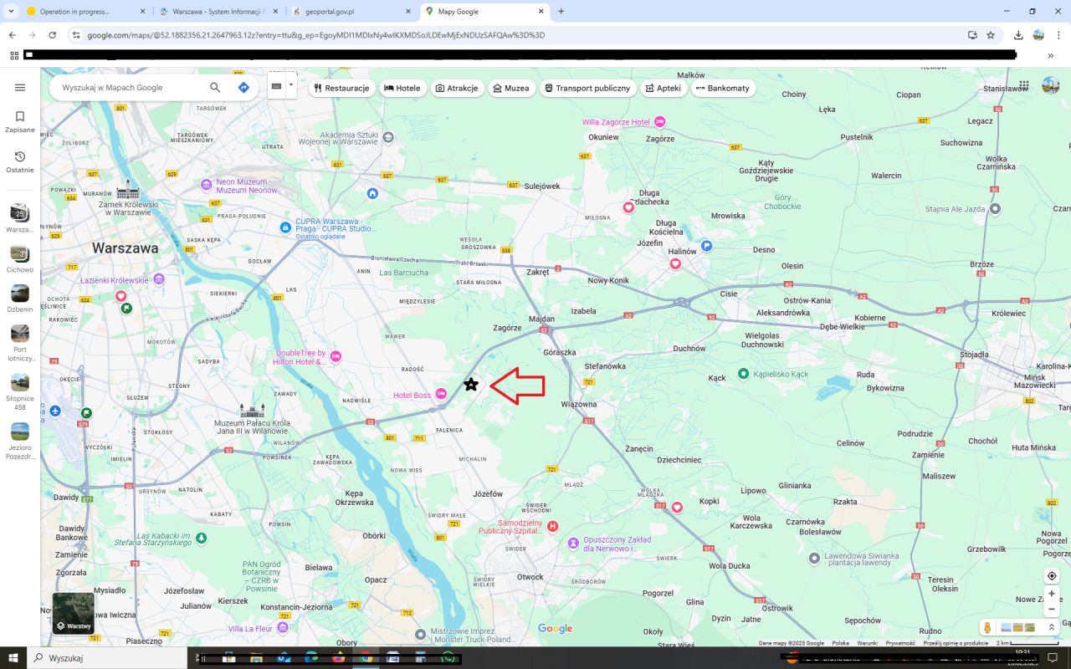Click the black star marker on map

click(471, 385)
